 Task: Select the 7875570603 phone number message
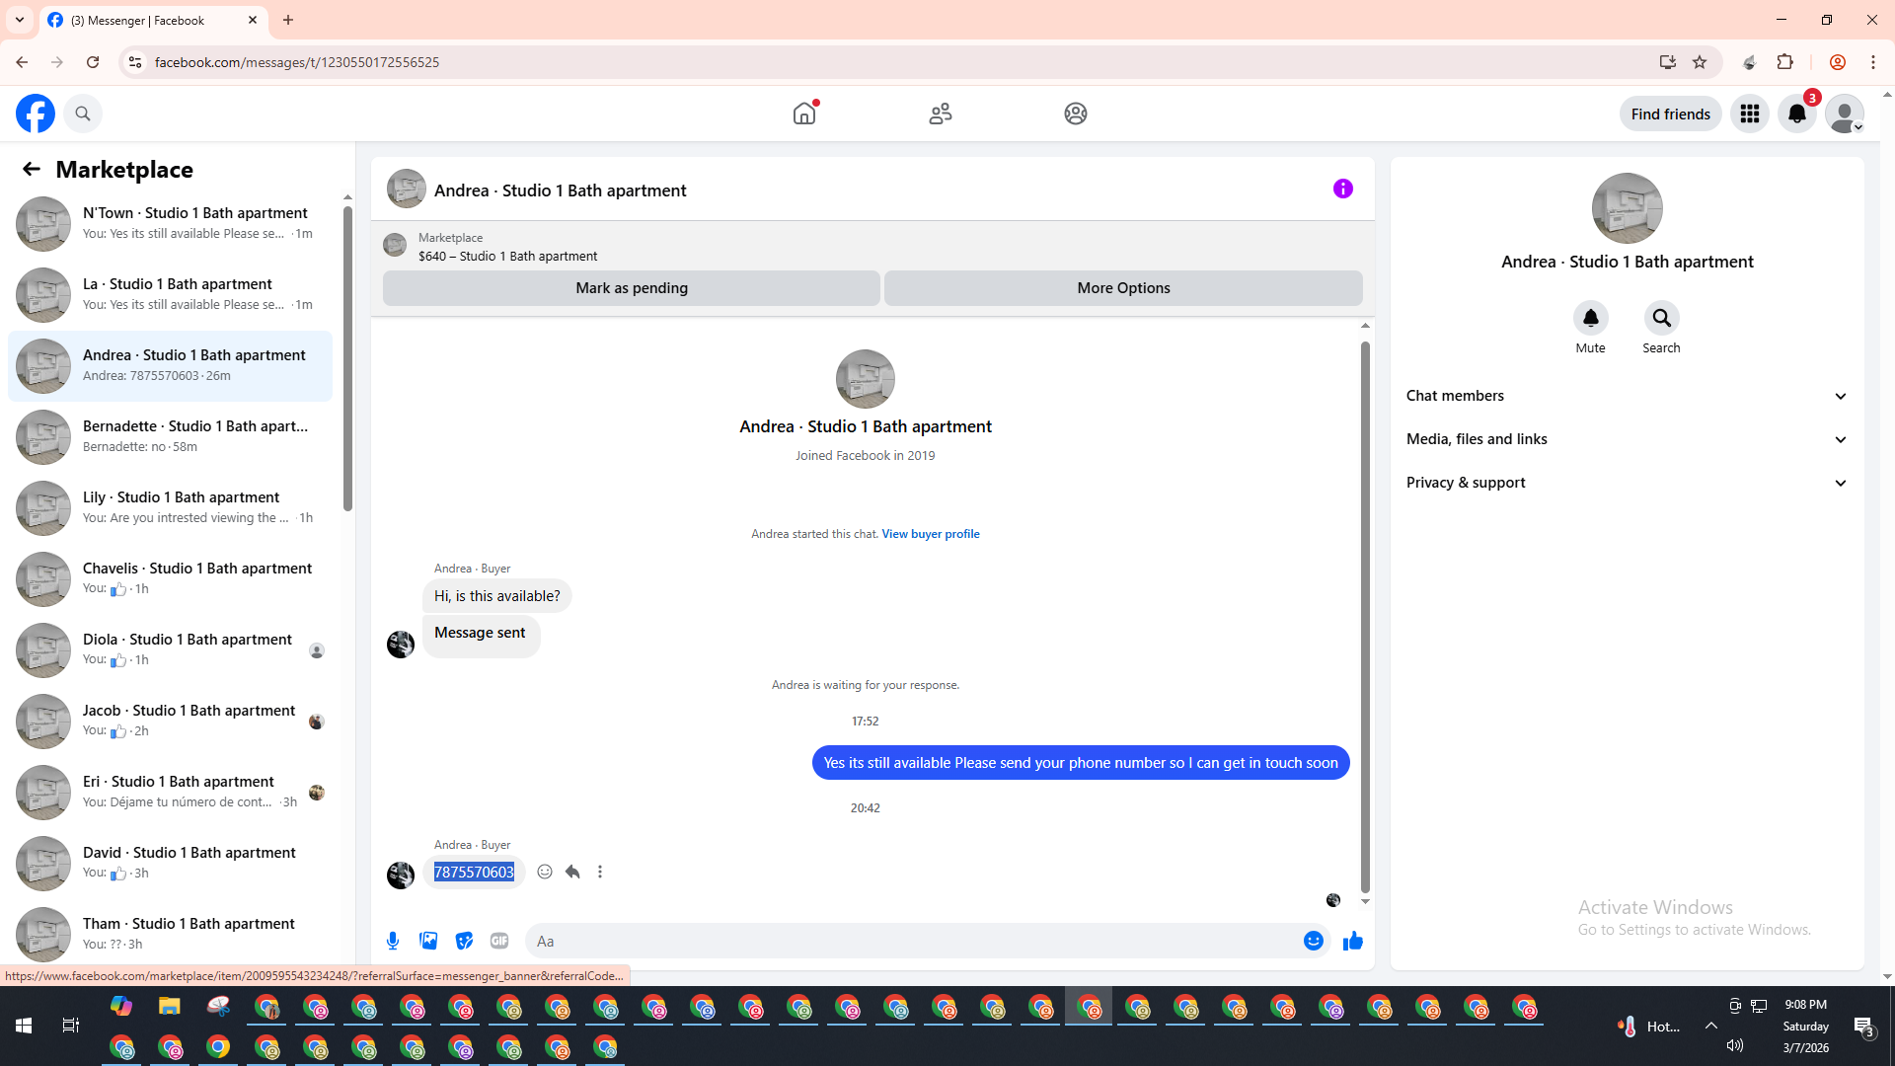click(474, 872)
